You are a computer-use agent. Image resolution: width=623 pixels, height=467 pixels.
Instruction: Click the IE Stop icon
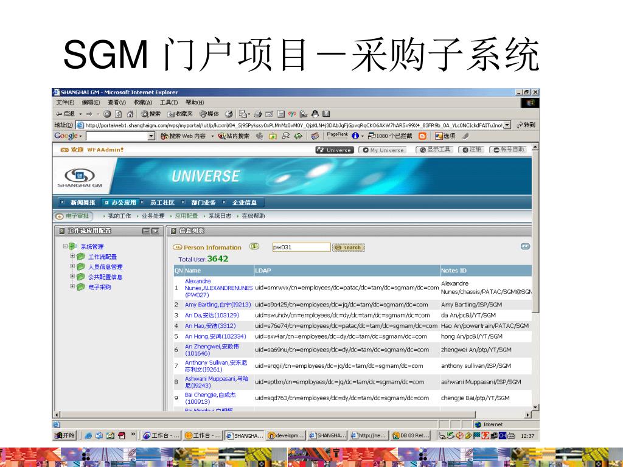(x=107, y=114)
